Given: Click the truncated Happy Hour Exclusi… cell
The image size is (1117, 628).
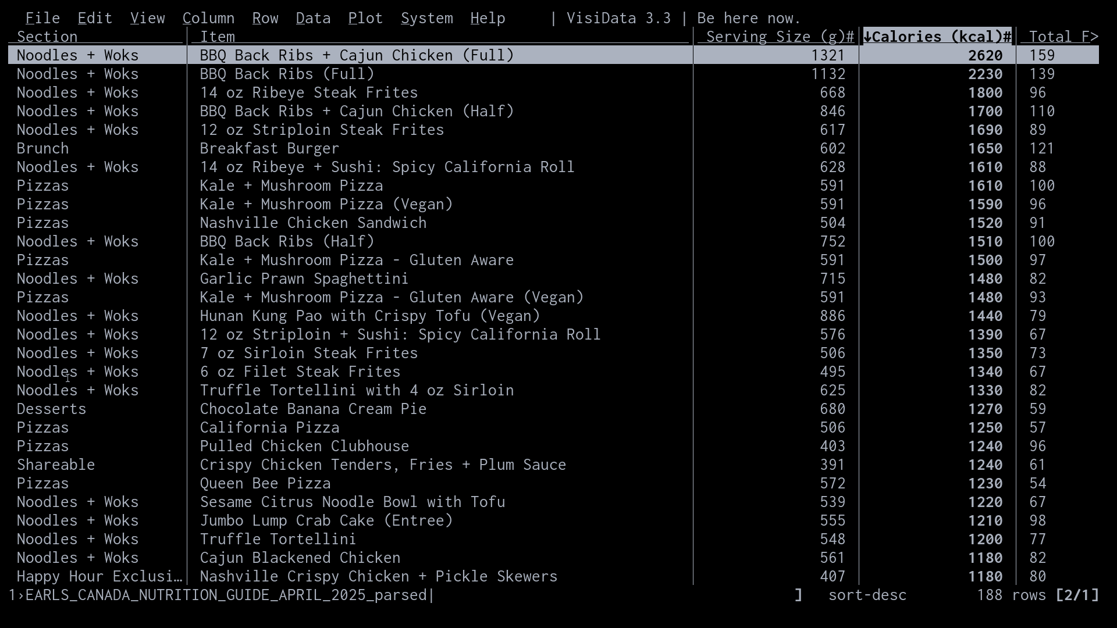Looking at the screenshot, I should pos(99,576).
